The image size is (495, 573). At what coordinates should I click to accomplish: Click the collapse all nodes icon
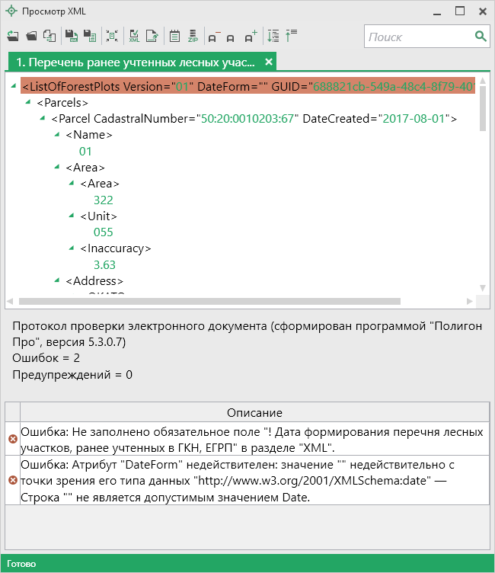[x=291, y=36]
